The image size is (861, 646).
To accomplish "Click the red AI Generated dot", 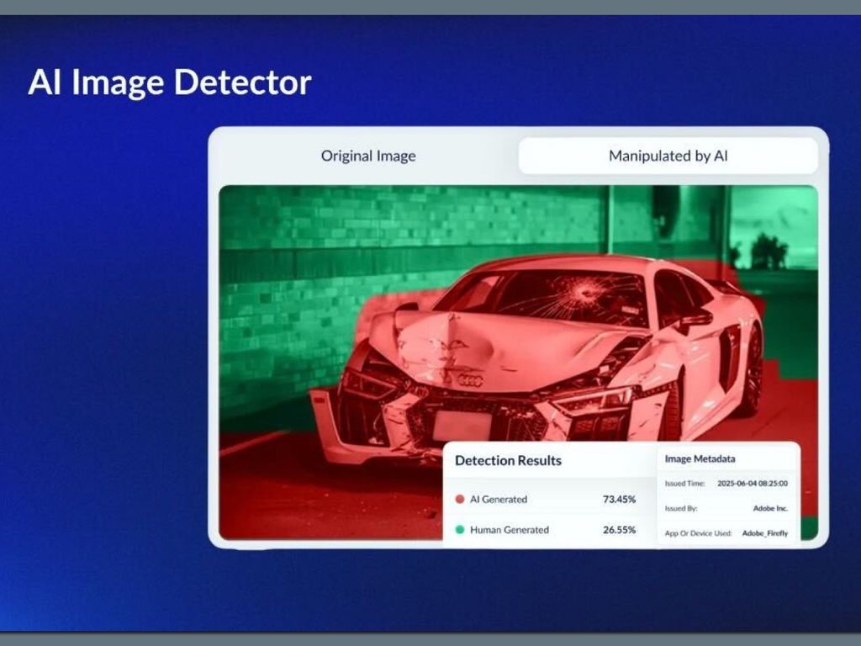I will tap(459, 500).
